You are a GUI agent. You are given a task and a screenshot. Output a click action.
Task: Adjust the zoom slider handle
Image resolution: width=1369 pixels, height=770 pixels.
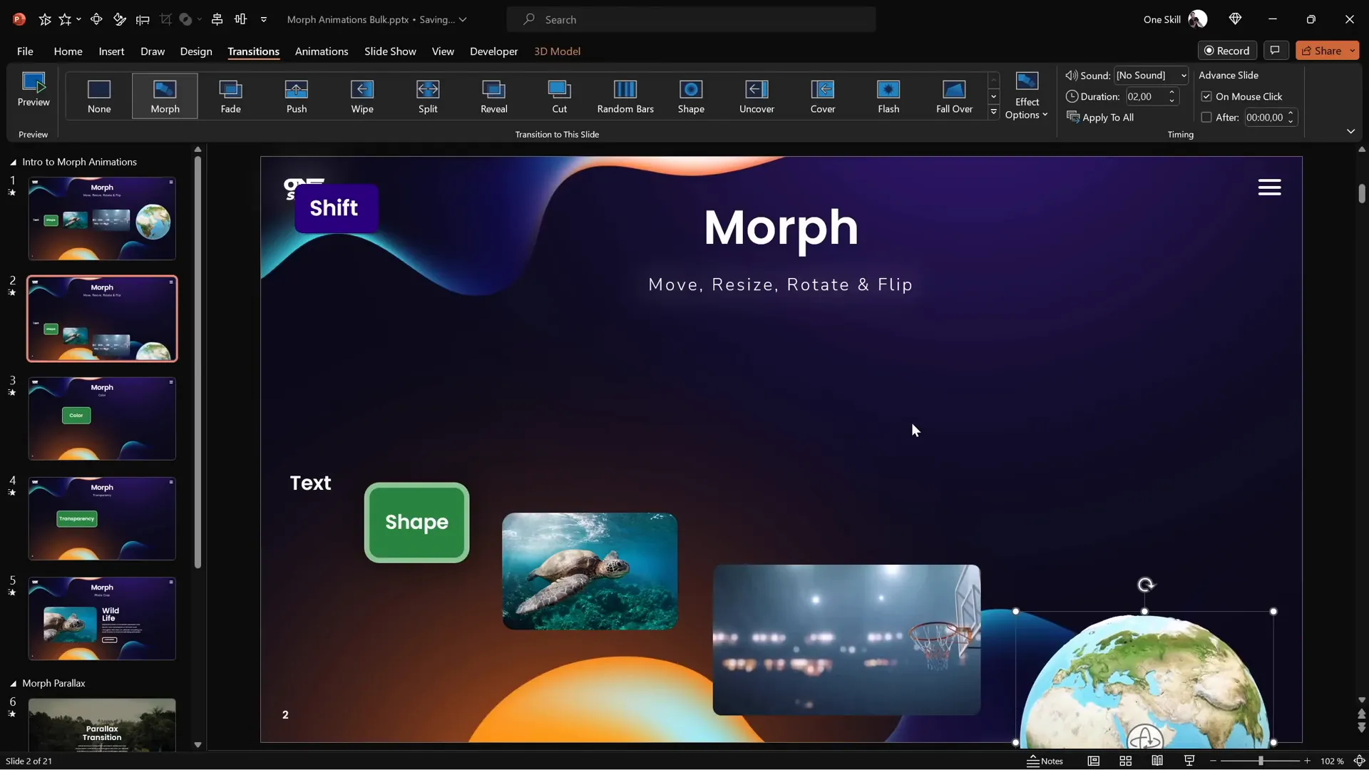[x=1261, y=761]
